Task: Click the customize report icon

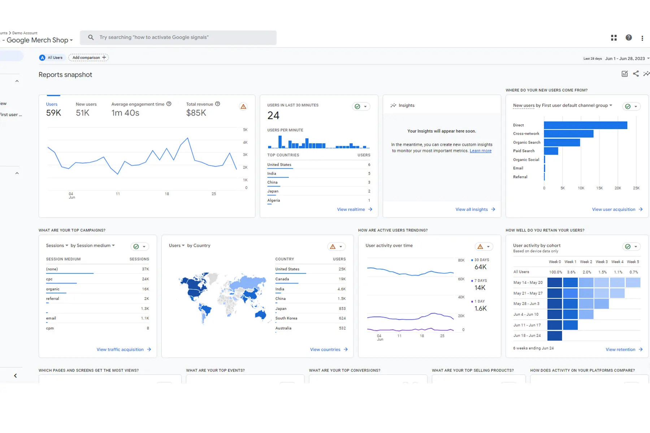Action: tap(624, 74)
